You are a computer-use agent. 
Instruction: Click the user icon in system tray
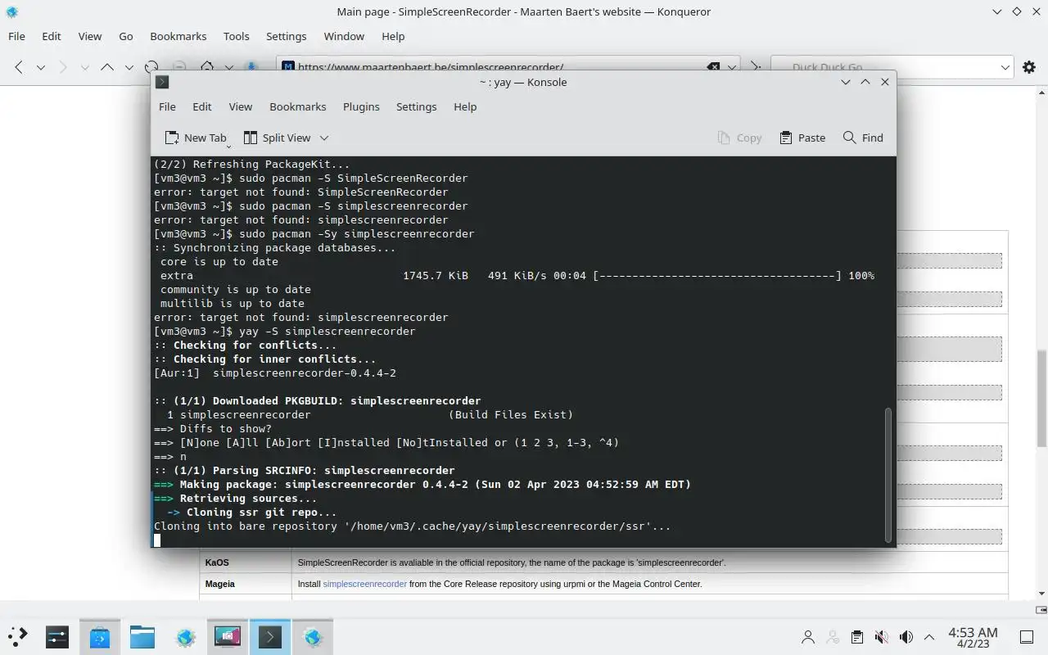click(808, 637)
